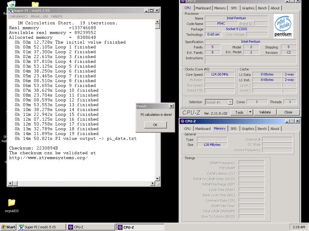Switch to SPD tab in upper CPU-Z
Image resolution: width=309 pixels, height=231 pixels.
tap(234, 8)
